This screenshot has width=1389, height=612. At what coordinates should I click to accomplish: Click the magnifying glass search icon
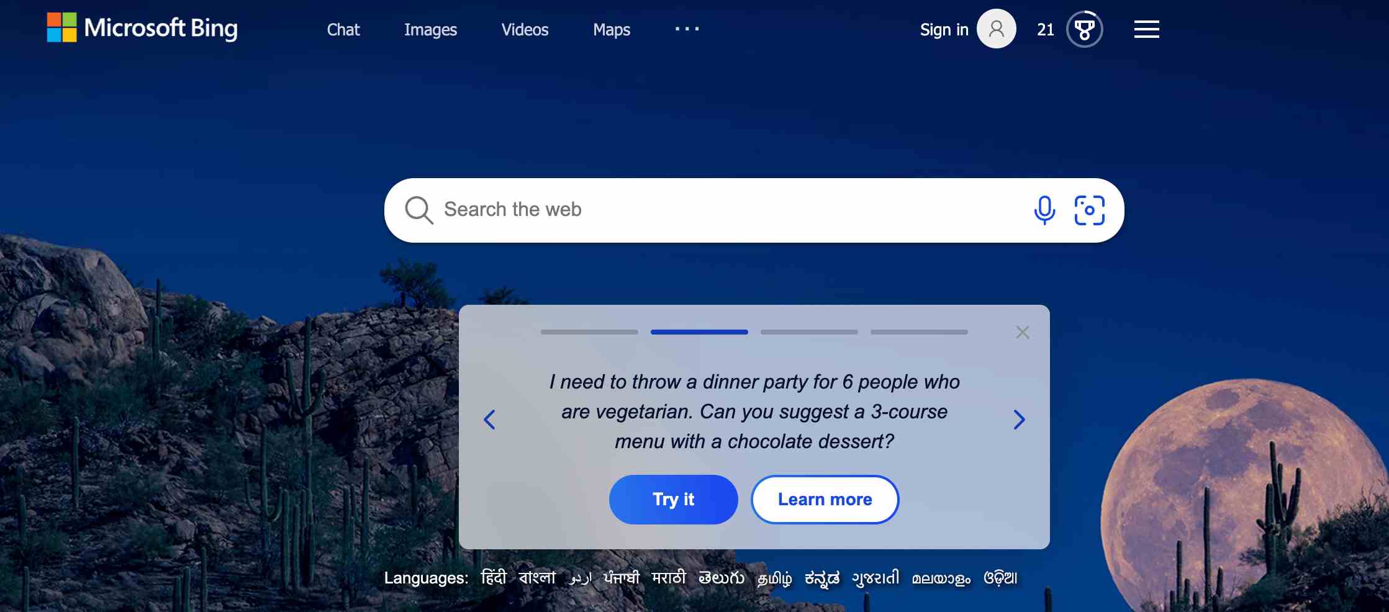coord(419,210)
